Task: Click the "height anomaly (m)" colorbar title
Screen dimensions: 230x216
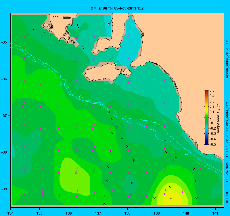Action: click(218, 118)
